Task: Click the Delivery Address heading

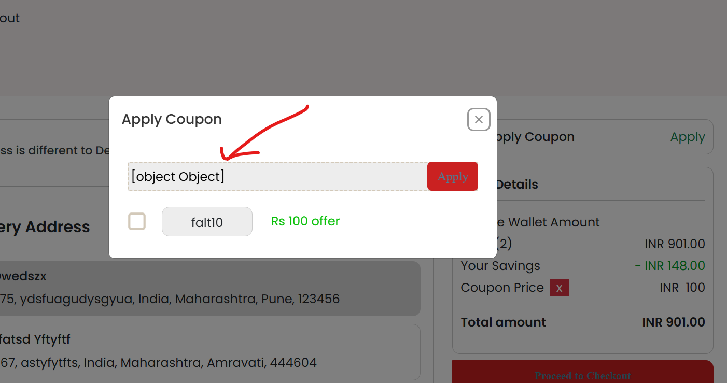Action: point(45,227)
